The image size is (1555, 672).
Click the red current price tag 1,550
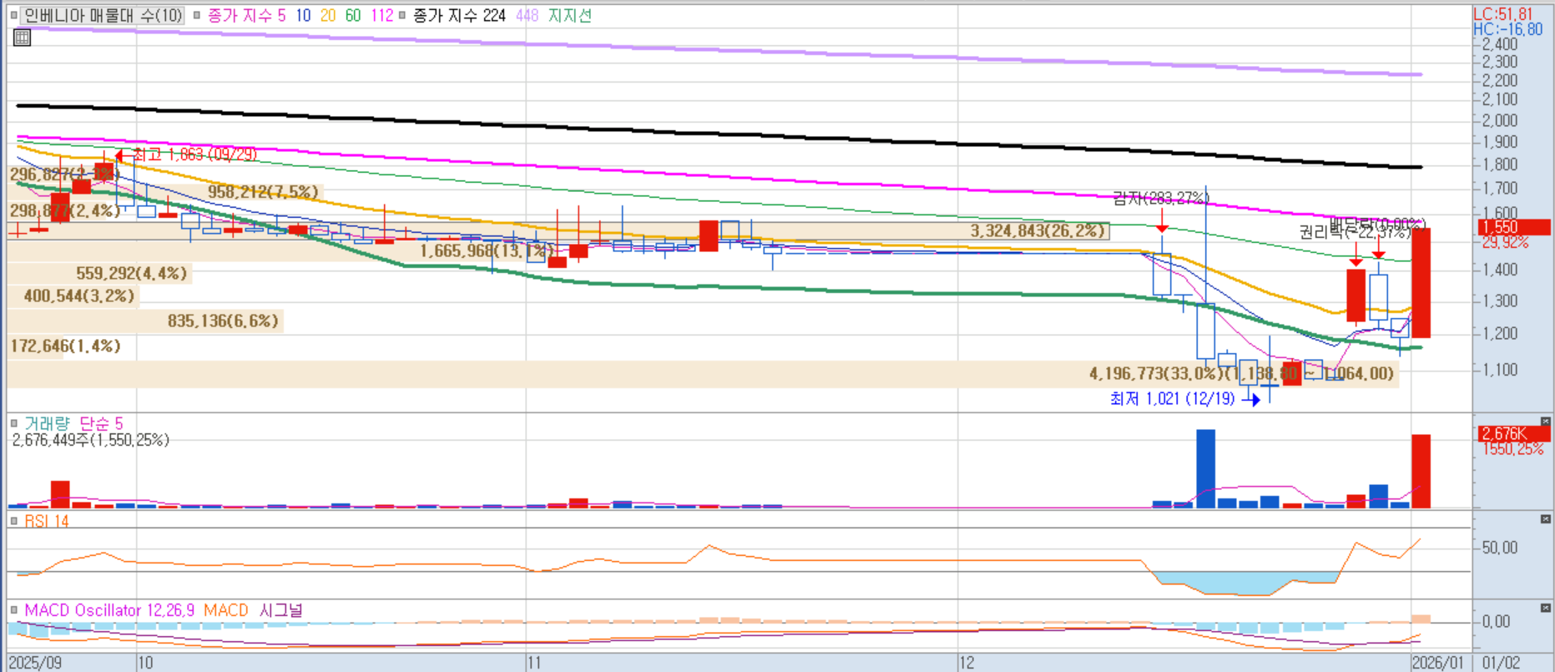[x=1513, y=226]
